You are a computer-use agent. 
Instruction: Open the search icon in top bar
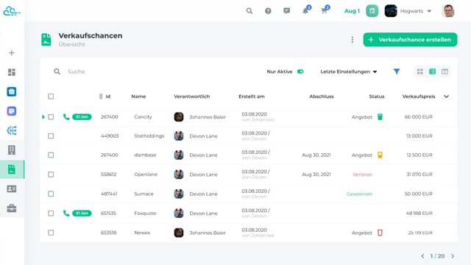coord(249,11)
